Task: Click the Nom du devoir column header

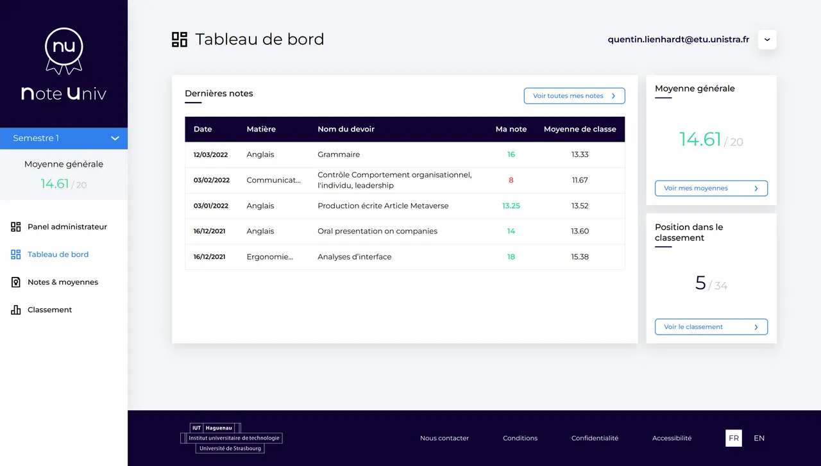Action: pos(346,129)
